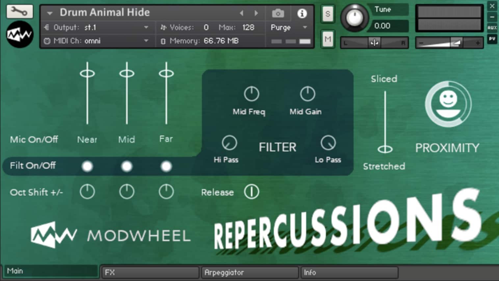Screen dimensions: 499x281
Task: Click the Sliced/Stretched slider handle
Action: (x=385, y=149)
